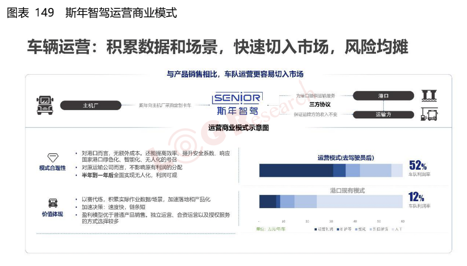The height and width of the screenshot is (266, 467).
Task: Click the bullet 加速决策:速度快,链条短
Action: click(114, 207)
